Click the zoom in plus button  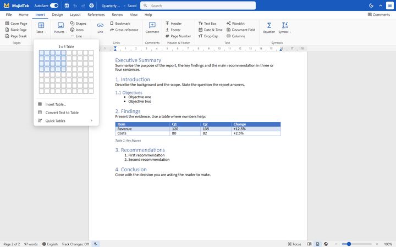[x=377, y=244]
